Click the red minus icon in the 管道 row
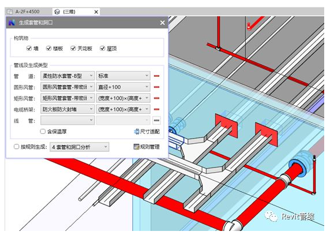This screenshot has width=334, height=235. coord(156,76)
